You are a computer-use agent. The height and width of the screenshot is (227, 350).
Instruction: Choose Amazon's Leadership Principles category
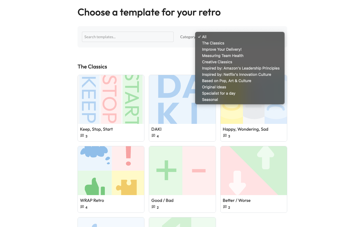pos(241,68)
